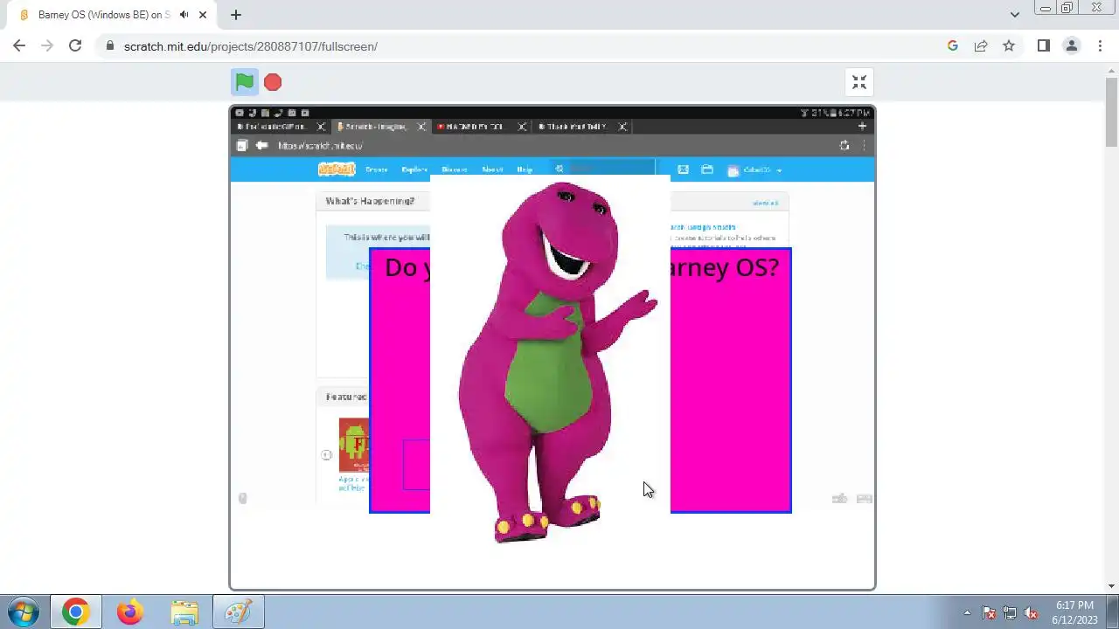Viewport: 1119px width, 629px height.
Task: Open muted volume tray icon
Action: pyautogui.click(x=1031, y=612)
